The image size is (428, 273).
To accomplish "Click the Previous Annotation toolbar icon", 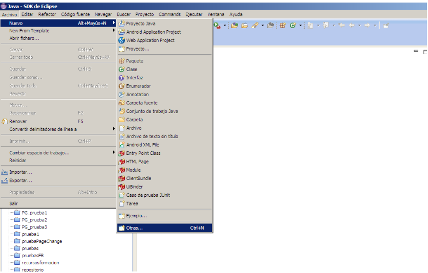I will point(326,26).
